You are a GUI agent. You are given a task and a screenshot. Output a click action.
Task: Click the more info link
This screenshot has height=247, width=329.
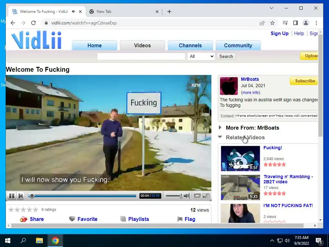[251, 93]
